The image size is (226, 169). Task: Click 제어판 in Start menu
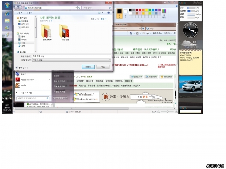[56, 76]
